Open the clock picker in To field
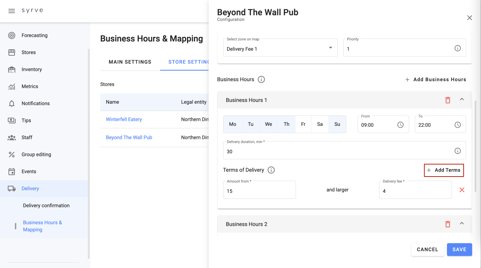 pyautogui.click(x=458, y=125)
